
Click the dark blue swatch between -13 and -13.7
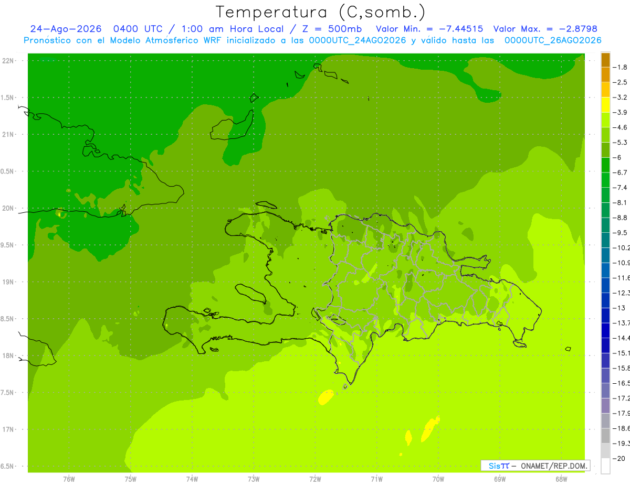605,316
